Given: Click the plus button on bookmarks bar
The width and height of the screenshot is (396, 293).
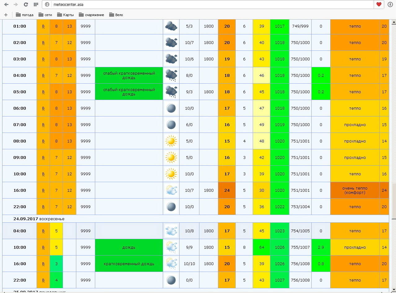Looking at the screenshot, I should click(6, 15).
